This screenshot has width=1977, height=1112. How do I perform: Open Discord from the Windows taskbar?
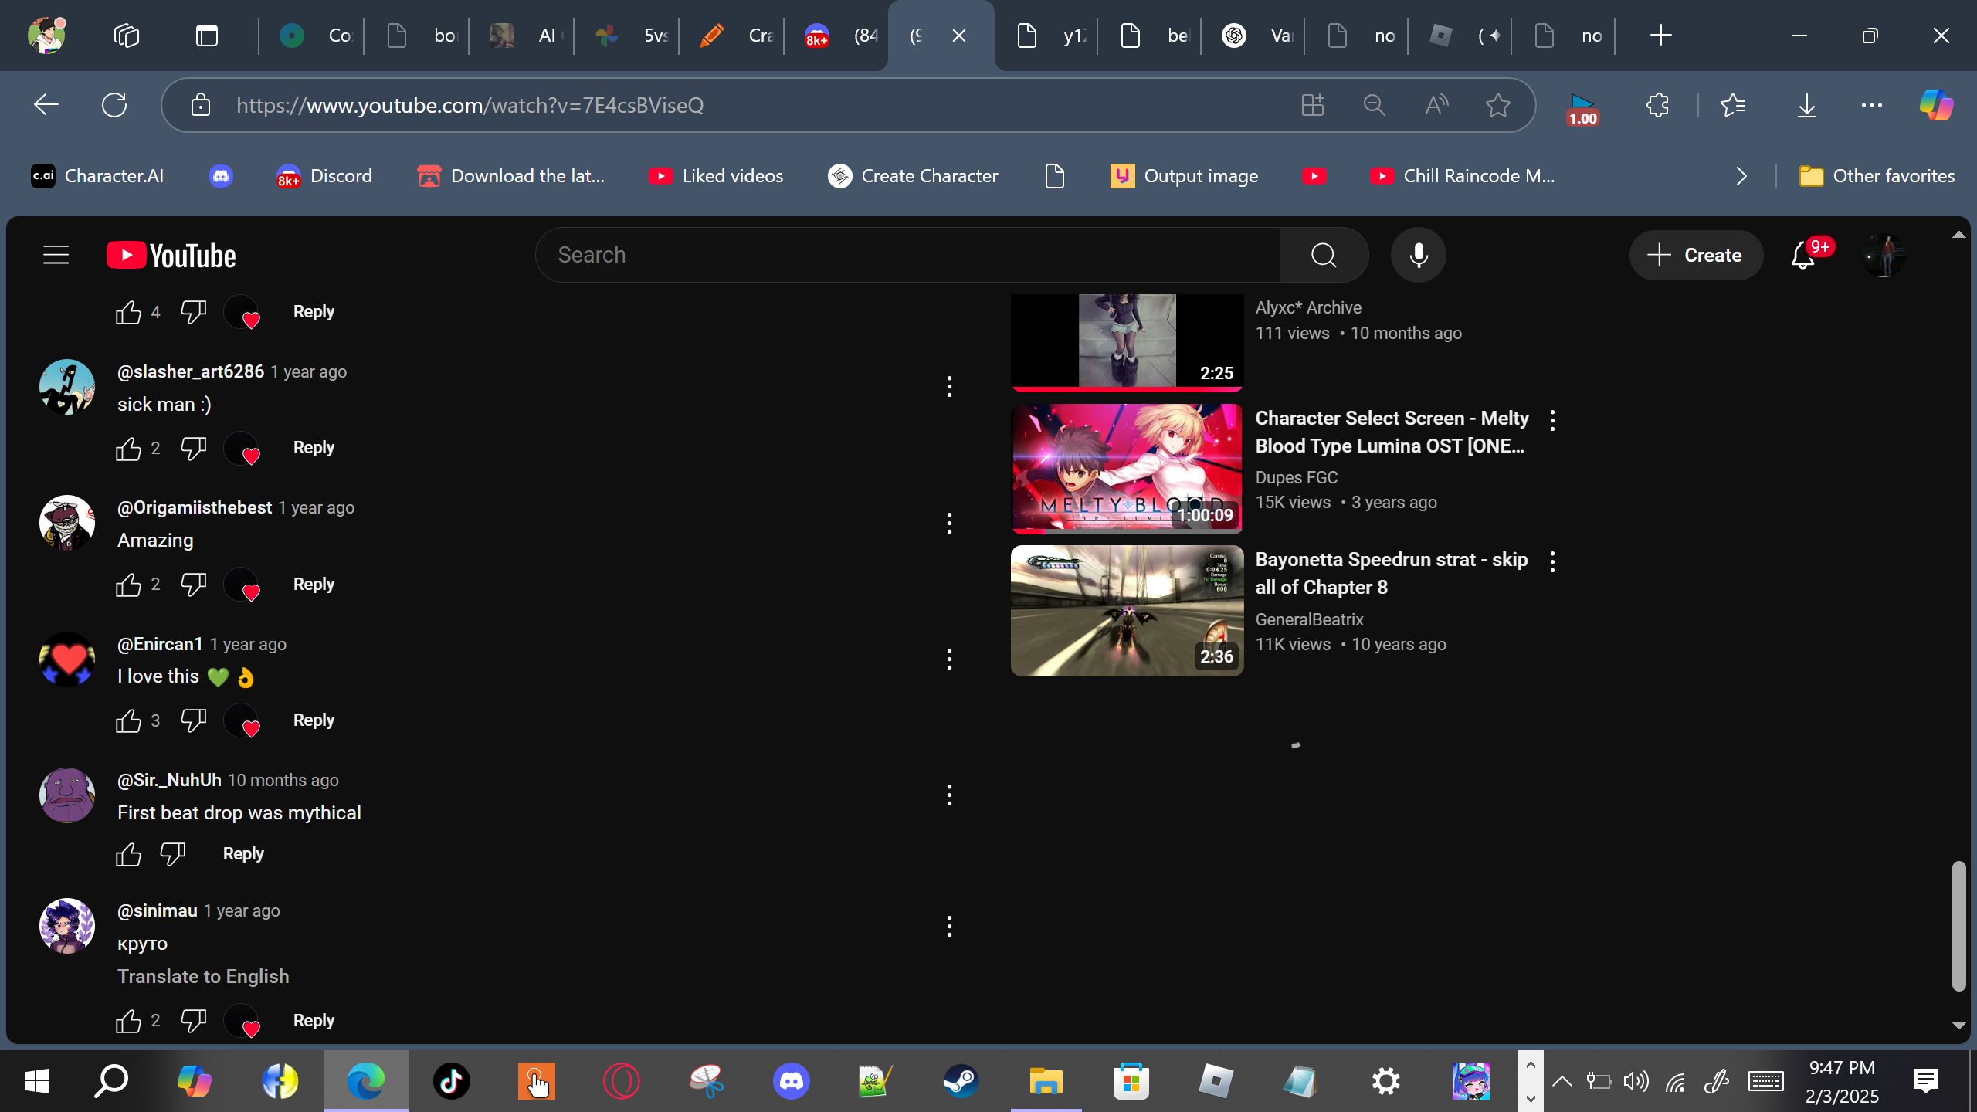[792, 1080]
